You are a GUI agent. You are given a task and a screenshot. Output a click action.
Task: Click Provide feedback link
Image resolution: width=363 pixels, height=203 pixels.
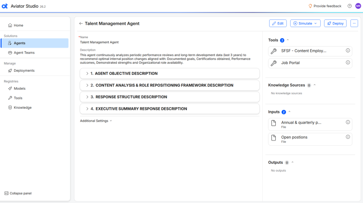(327, 6)
